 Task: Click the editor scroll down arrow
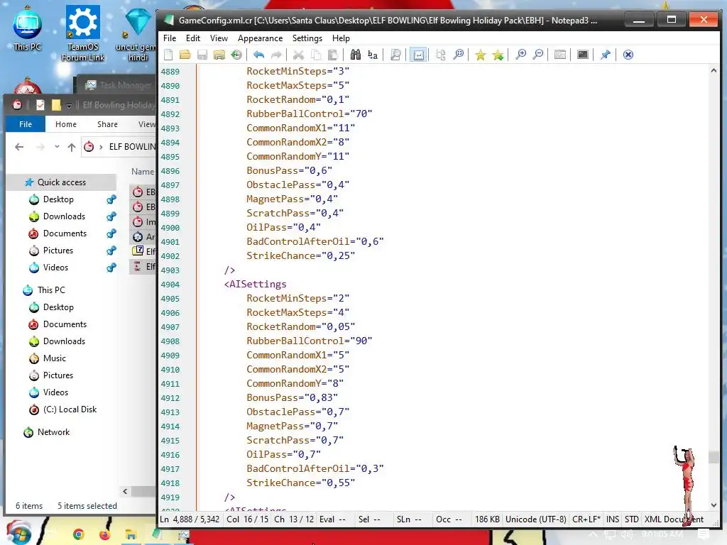coord(714,505)
